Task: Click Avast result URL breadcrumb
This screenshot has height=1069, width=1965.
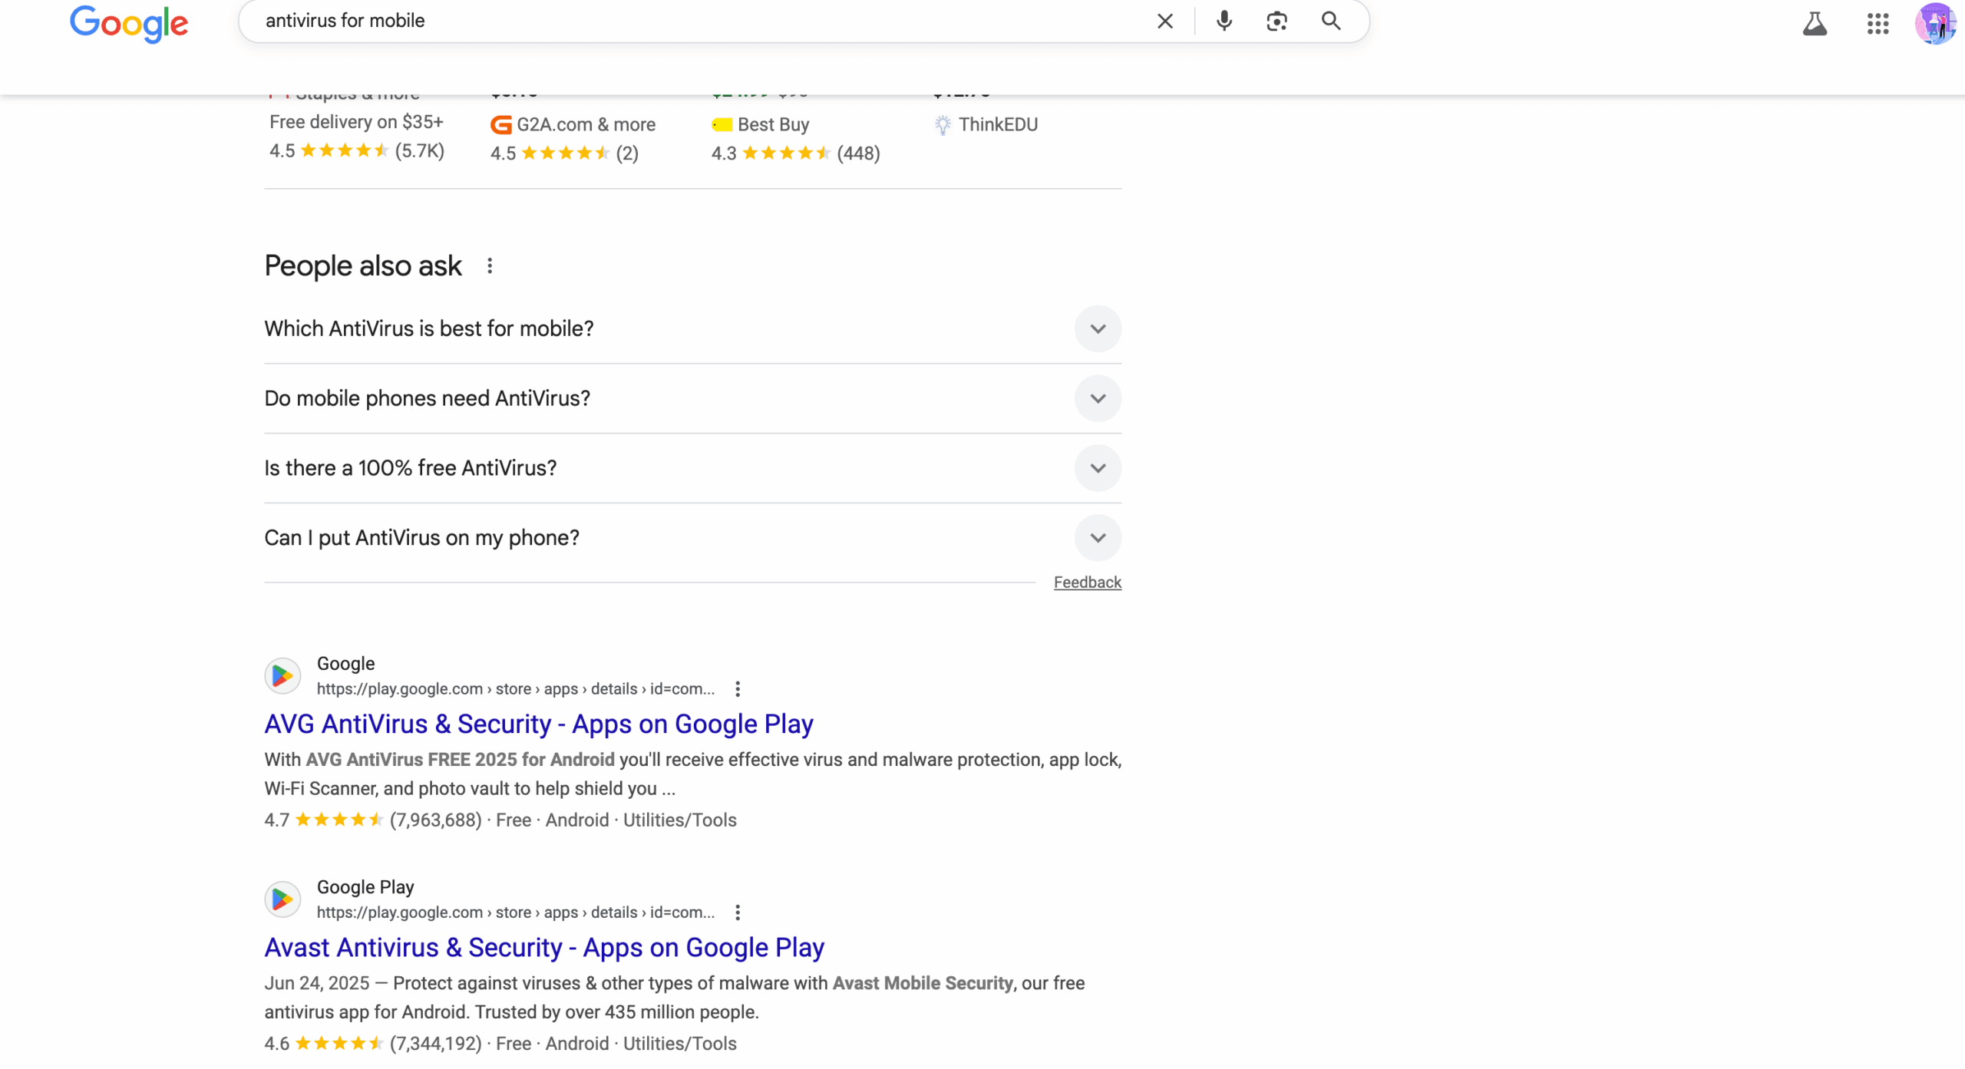Action: point(516,912)
